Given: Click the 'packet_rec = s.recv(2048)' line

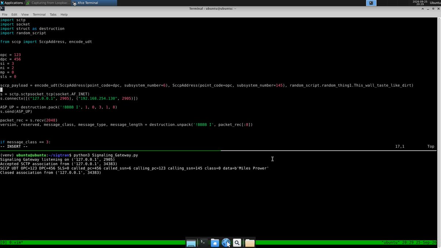Looking at the screenshot, I should (x=29, y=120).
